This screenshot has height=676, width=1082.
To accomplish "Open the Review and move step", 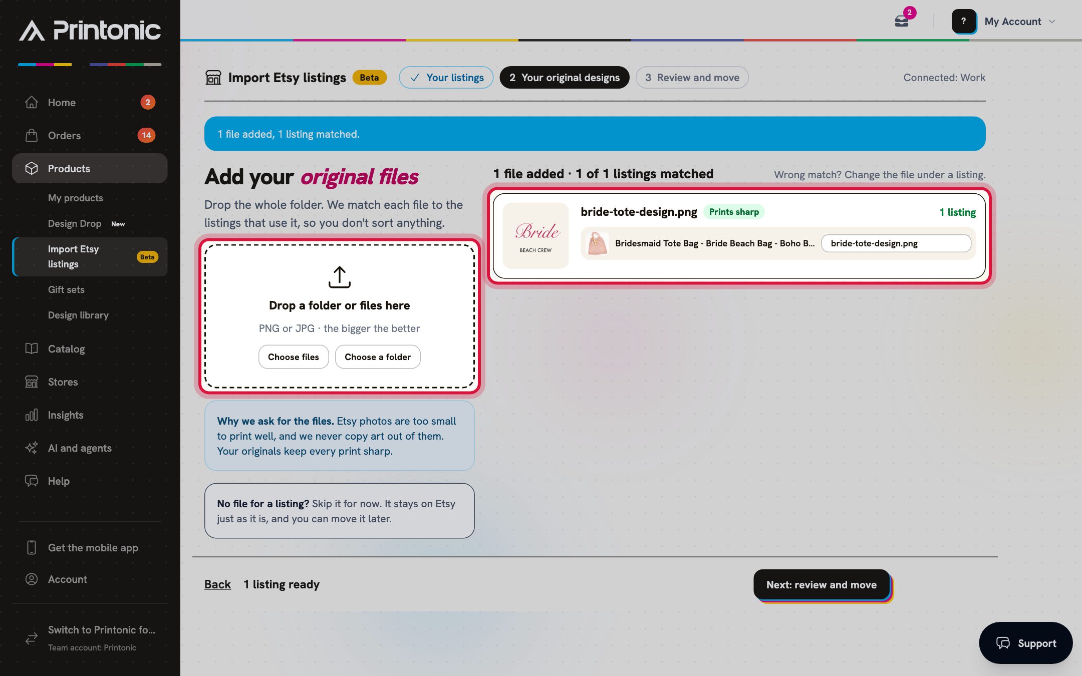I will (x=692, y=78).
